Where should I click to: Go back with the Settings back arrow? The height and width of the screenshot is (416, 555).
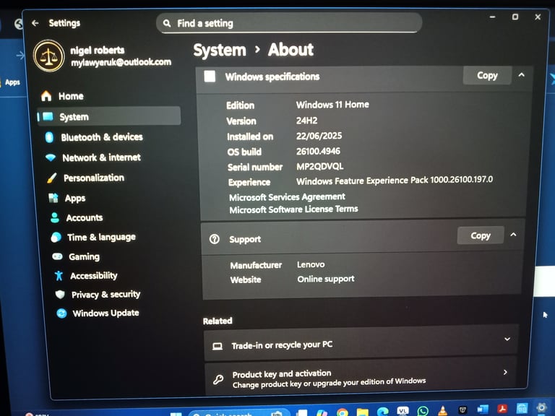(35, 23)
